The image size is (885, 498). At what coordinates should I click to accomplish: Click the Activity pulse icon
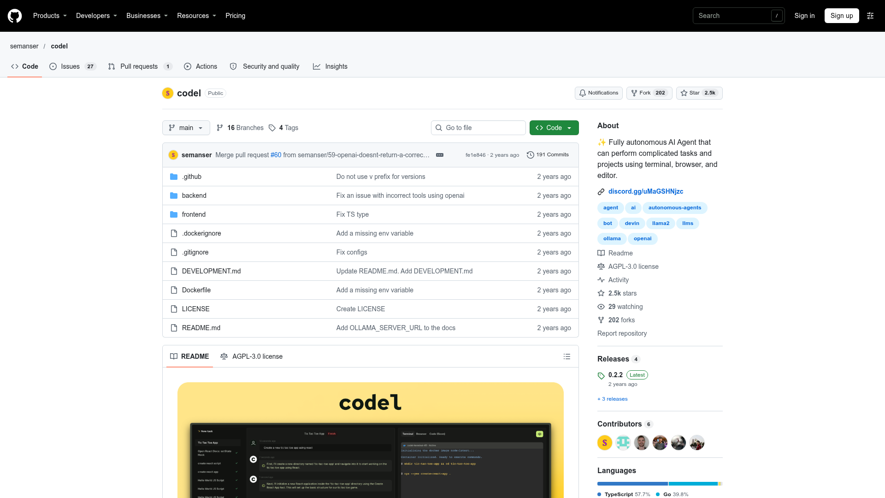tap(601, 280)
